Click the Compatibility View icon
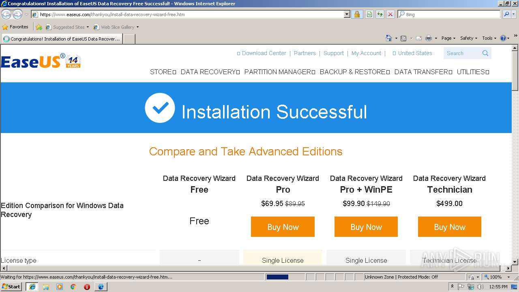Viewport: 519px width, 292px height. pyautogui.click(x=369, y=14)
